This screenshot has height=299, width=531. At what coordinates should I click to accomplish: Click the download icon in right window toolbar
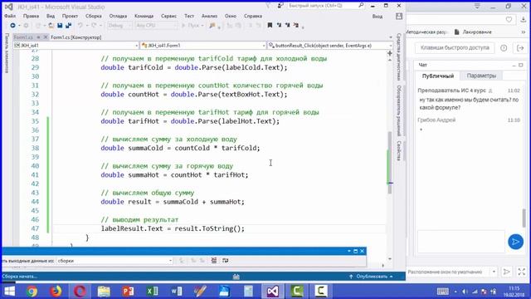[x=524, y=20]
